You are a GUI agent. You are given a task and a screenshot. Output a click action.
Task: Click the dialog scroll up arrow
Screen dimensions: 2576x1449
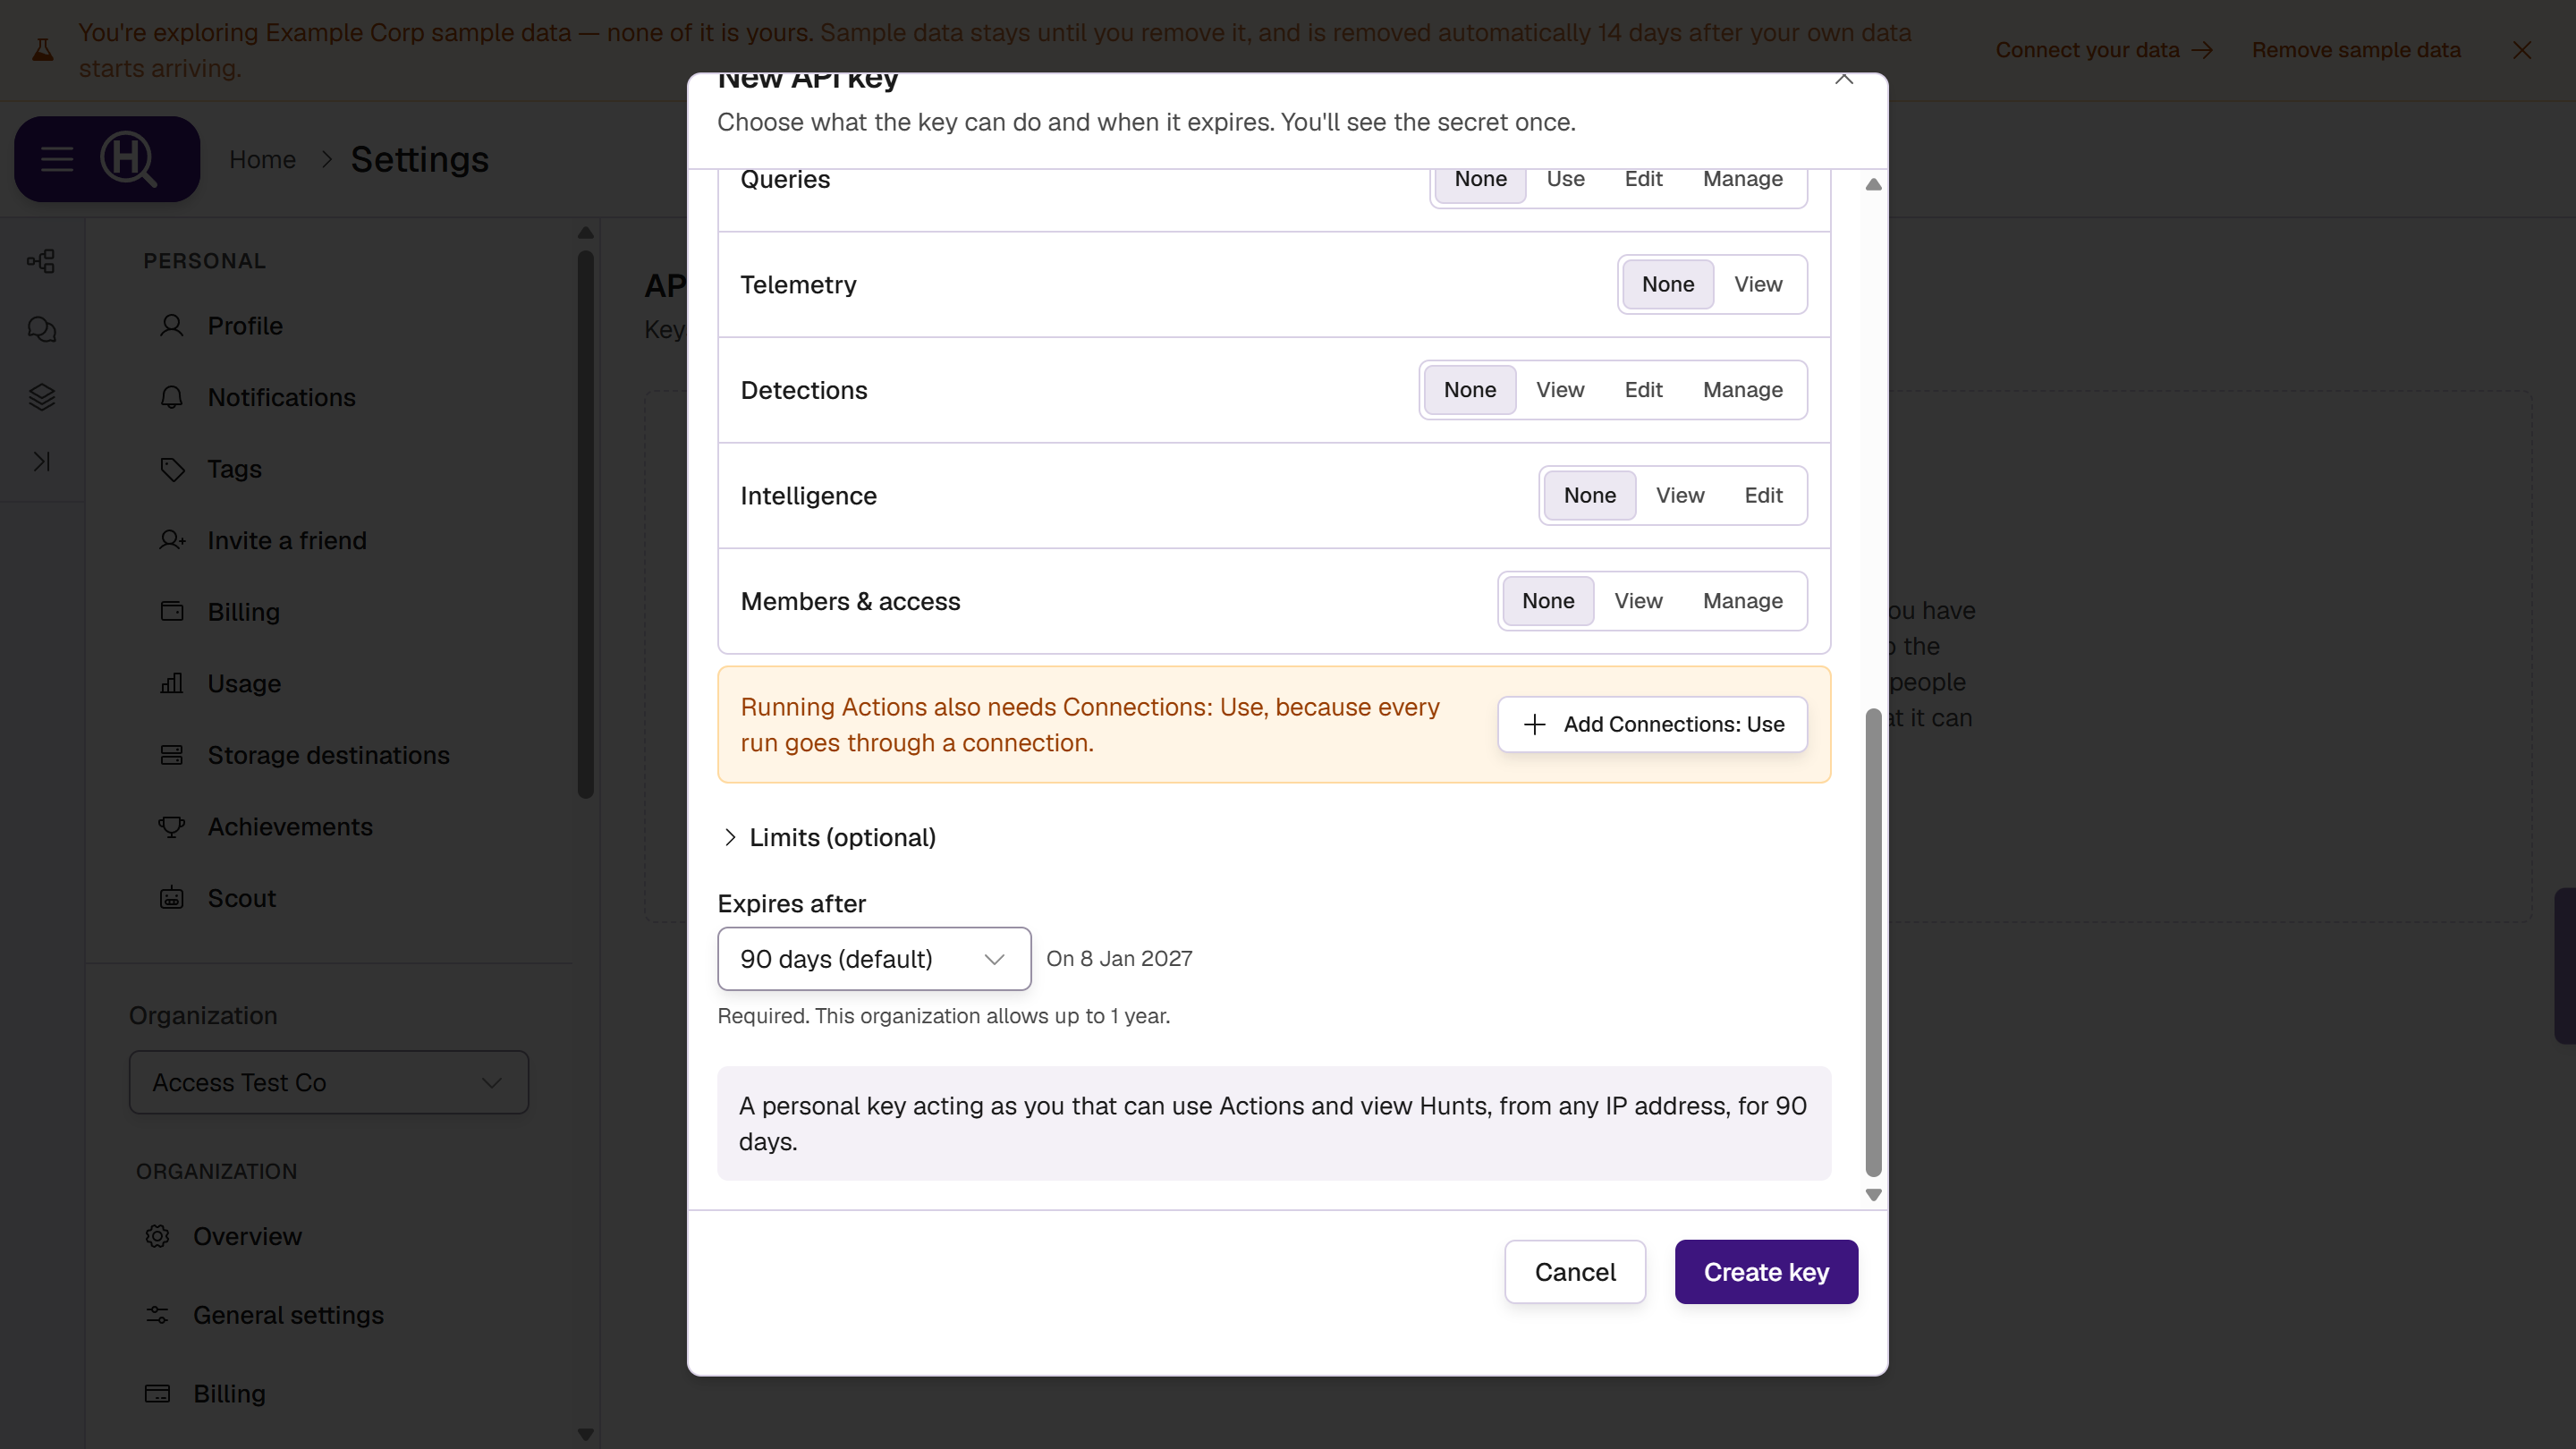[1873, 184]
